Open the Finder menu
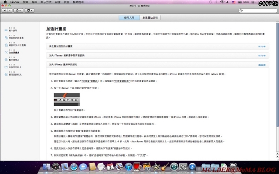279x174 pixels. [x=15, y=2]
